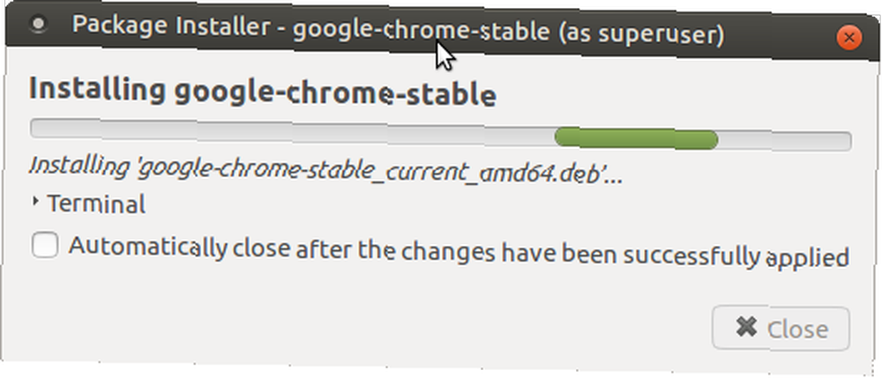Open the window menu circle icon
Image resolution: width=882 pixels, height=378 pixels.
pos(37,24)
